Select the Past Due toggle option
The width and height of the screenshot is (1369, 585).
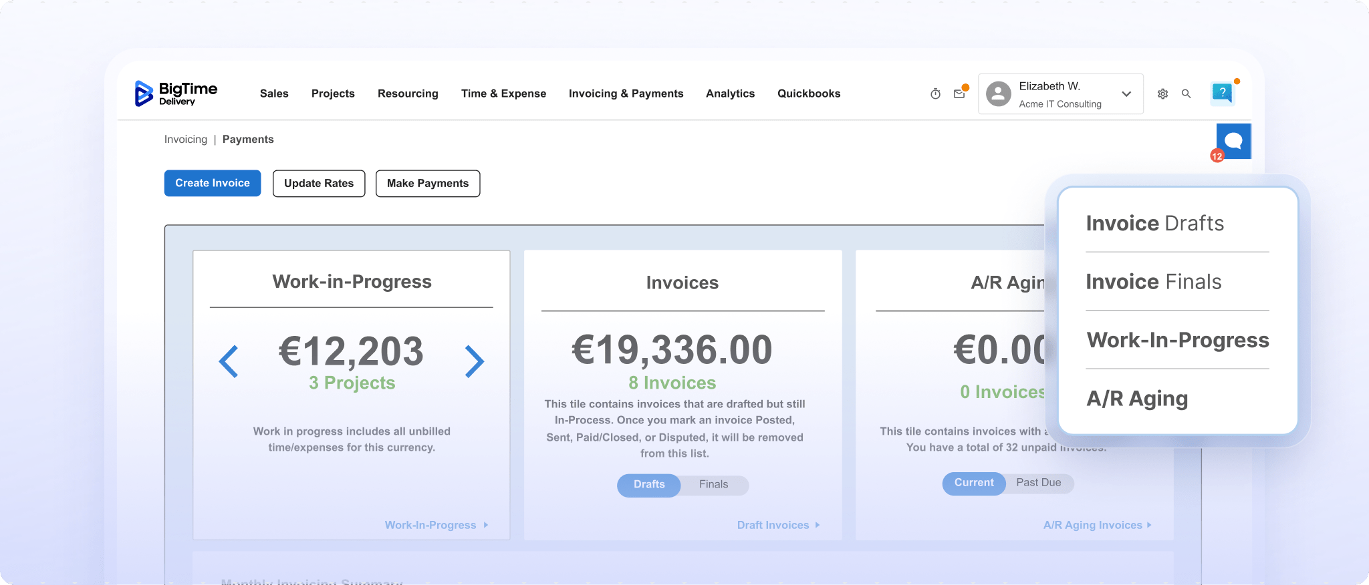coord(1039,483)
